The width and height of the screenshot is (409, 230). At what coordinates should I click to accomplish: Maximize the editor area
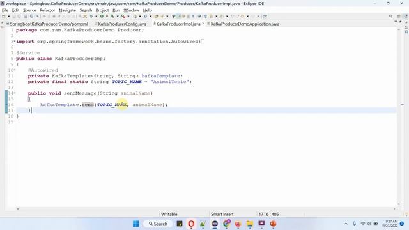coord(401,22)
